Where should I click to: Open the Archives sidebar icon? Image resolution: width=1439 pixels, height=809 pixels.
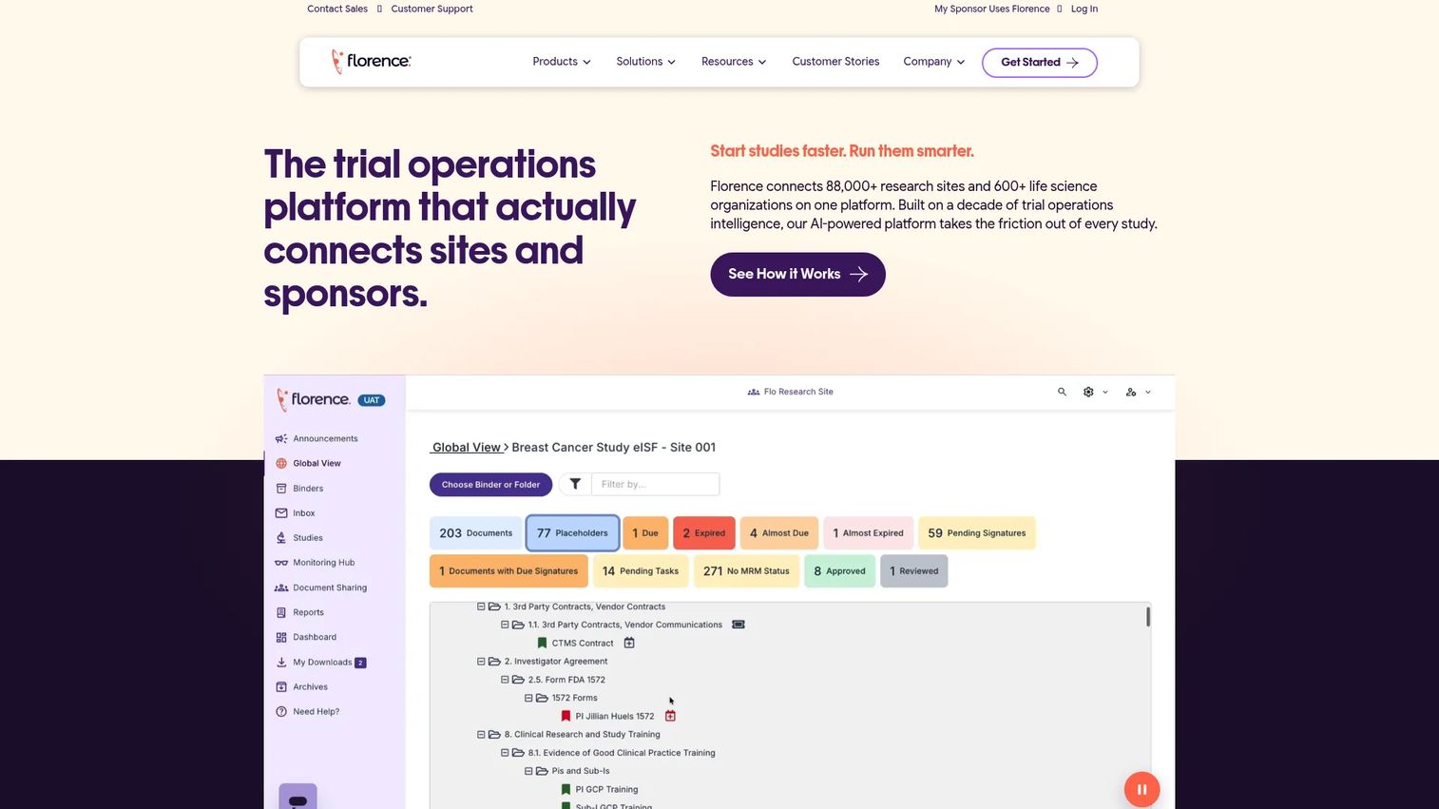(281, 687)
